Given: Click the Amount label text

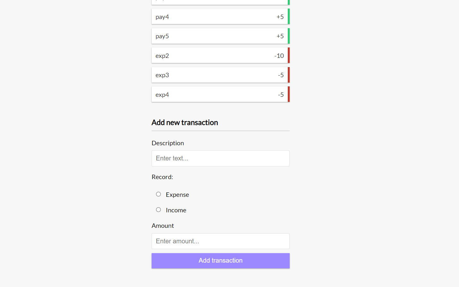Looking at the screenshot, I should [x=163, y=225].
